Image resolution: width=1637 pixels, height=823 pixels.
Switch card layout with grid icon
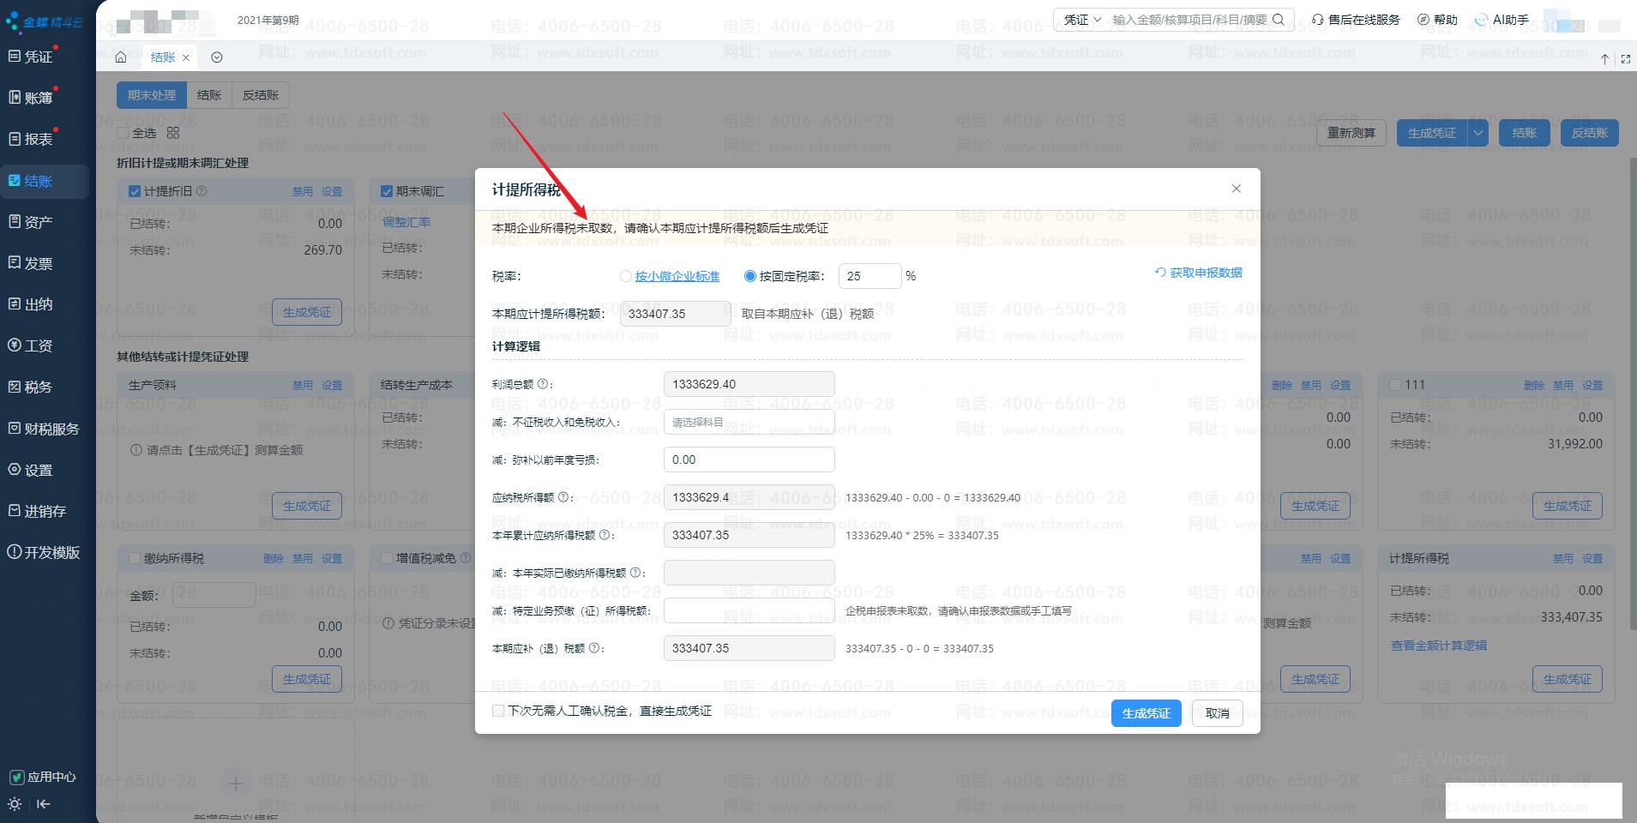pos(173,133)
